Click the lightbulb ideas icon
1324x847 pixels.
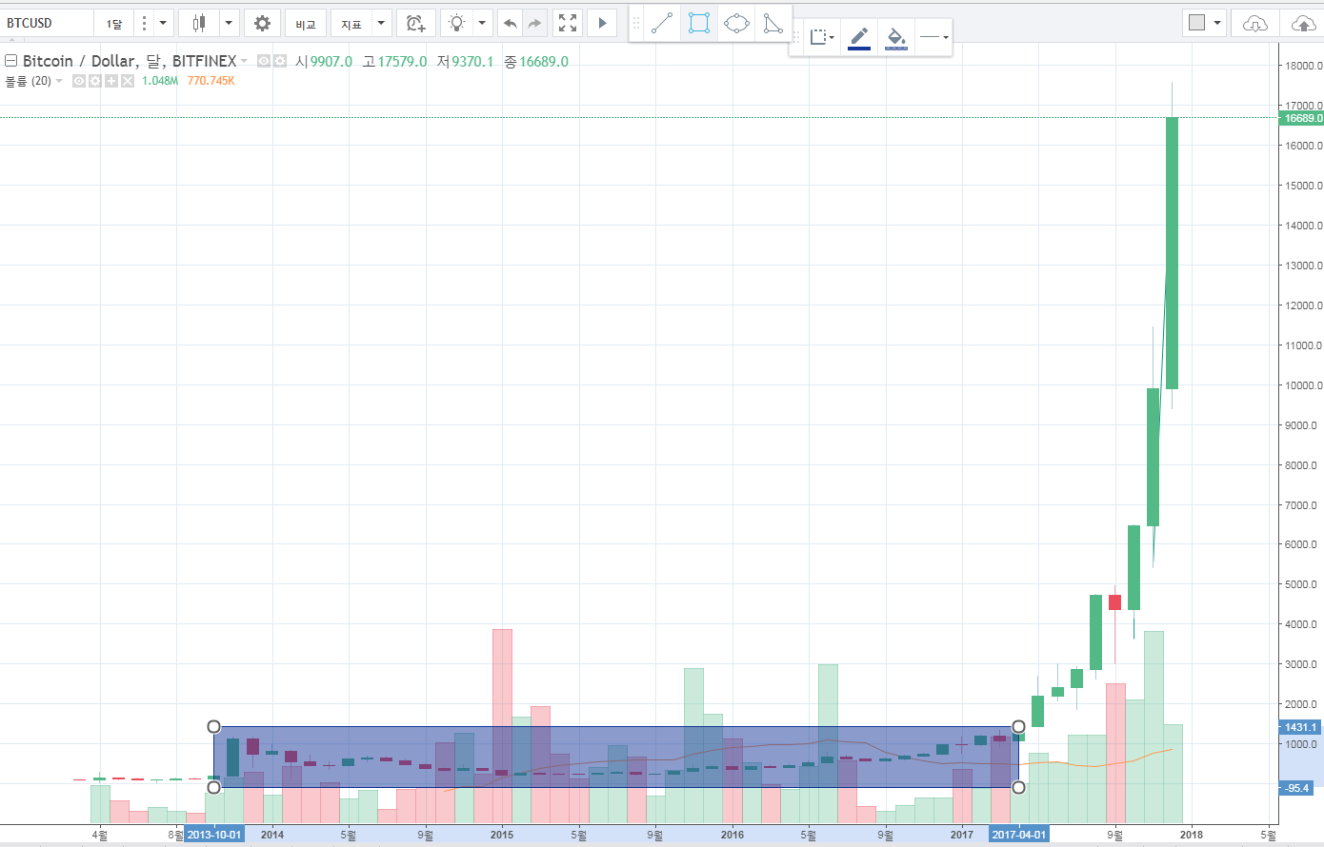coord(457,23)
